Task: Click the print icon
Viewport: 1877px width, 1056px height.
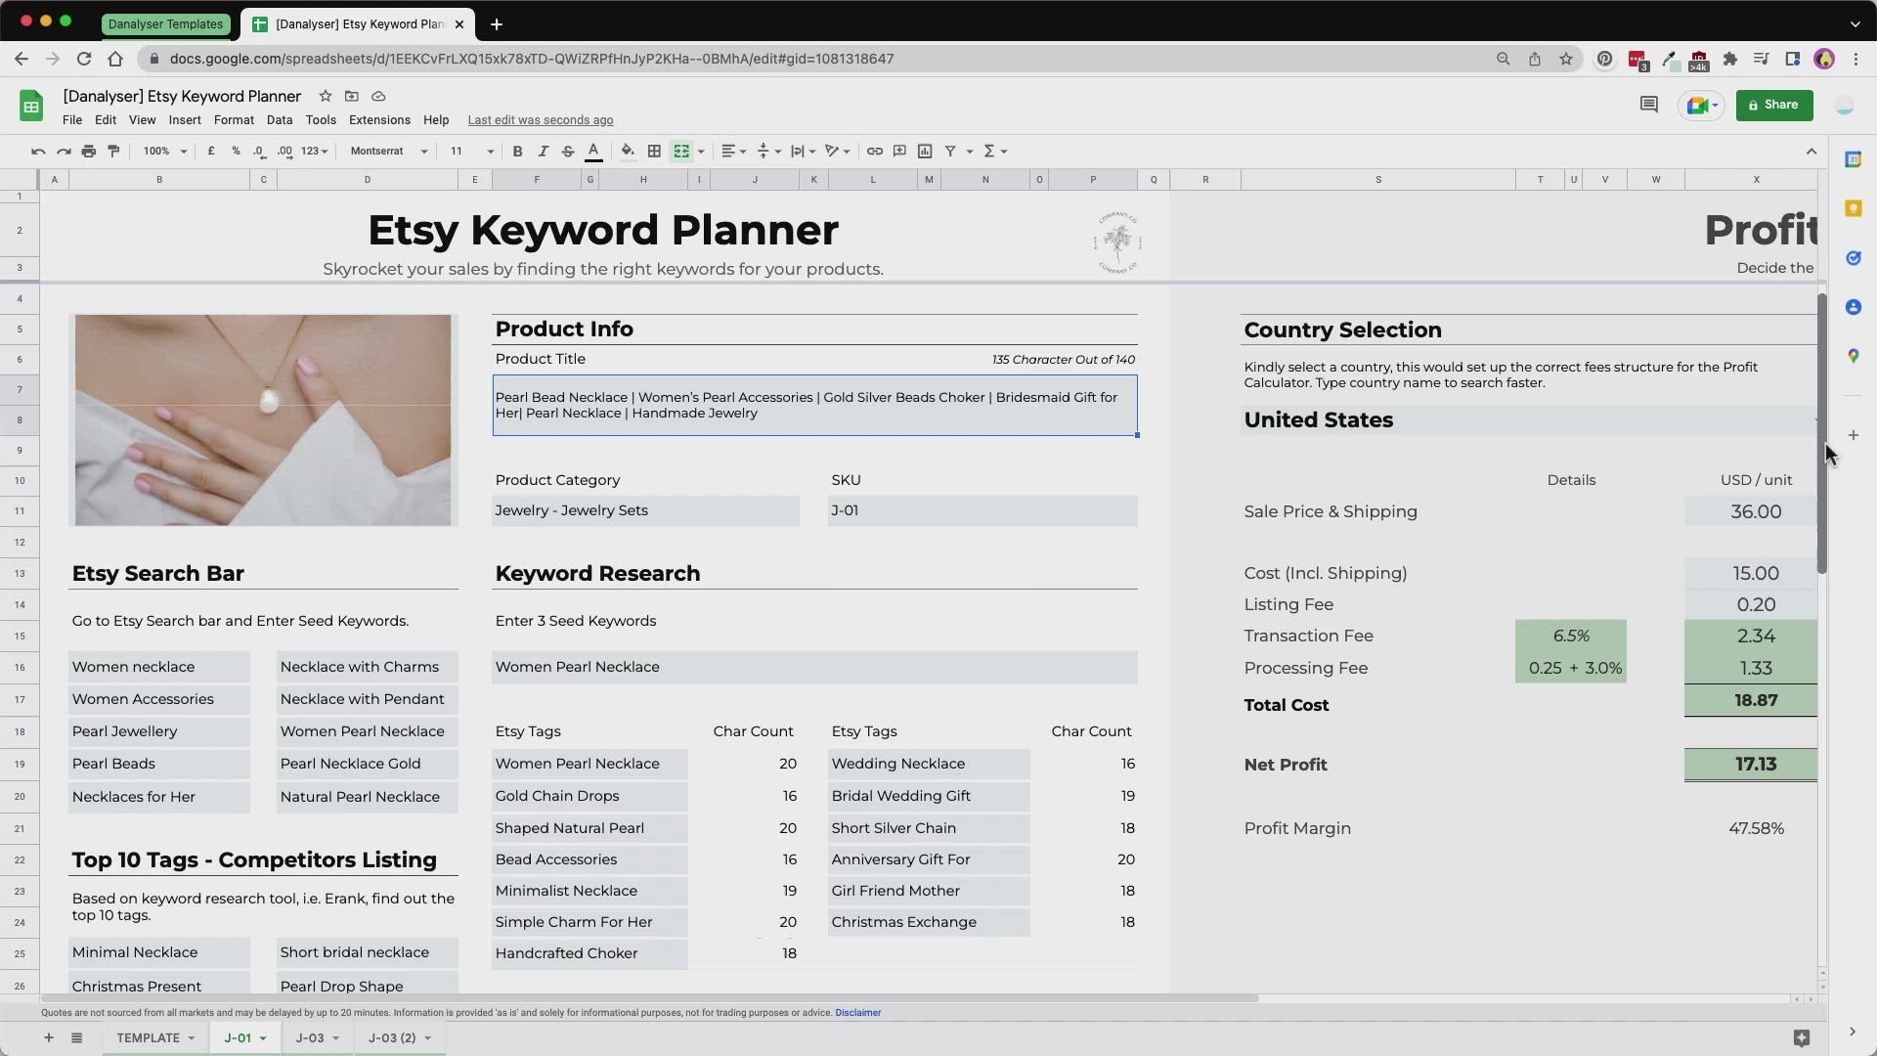Action: pyautogui.click(x=88, y=151)
